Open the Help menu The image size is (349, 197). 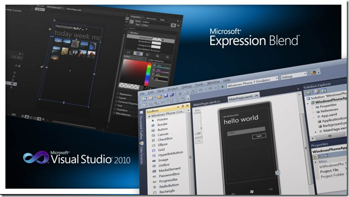227,80
